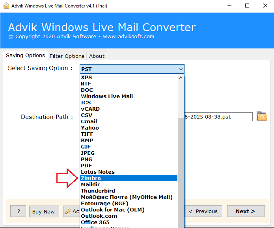Click the key icon on the Activate button
The width and height of the screenshot is (274, 228).
(68, 211)
